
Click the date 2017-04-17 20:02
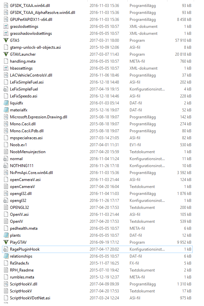[104, 249]
